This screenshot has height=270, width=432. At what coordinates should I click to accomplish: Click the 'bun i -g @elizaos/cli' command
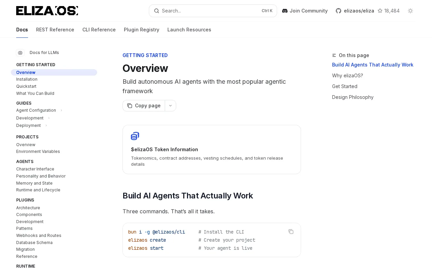[x=157, y=232]
